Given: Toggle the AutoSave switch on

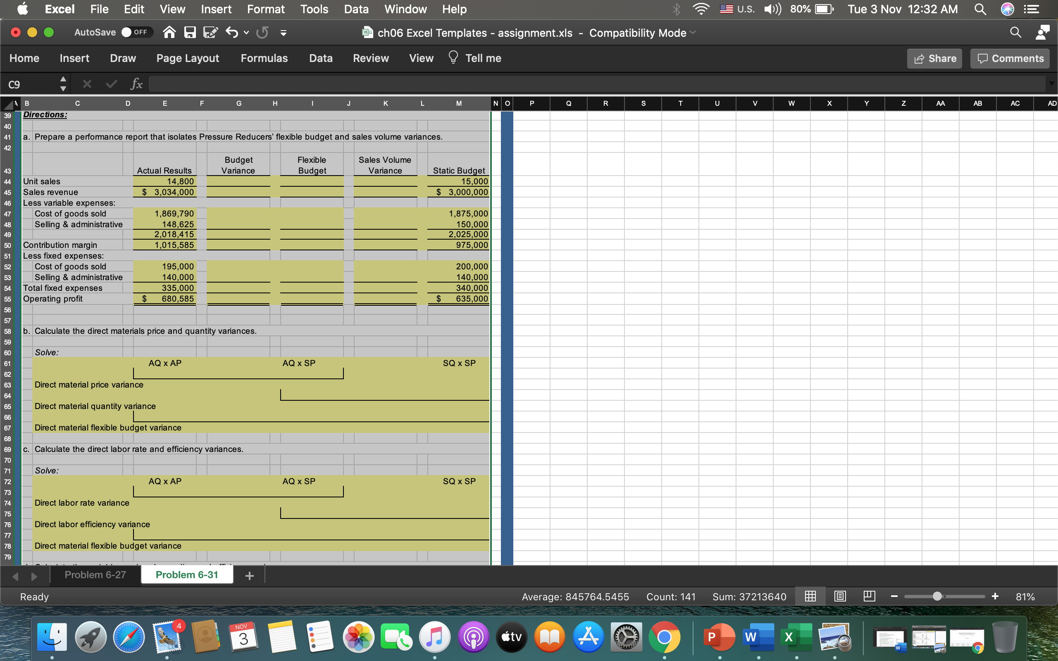Looking at the screenshot, I should point(136,32).
